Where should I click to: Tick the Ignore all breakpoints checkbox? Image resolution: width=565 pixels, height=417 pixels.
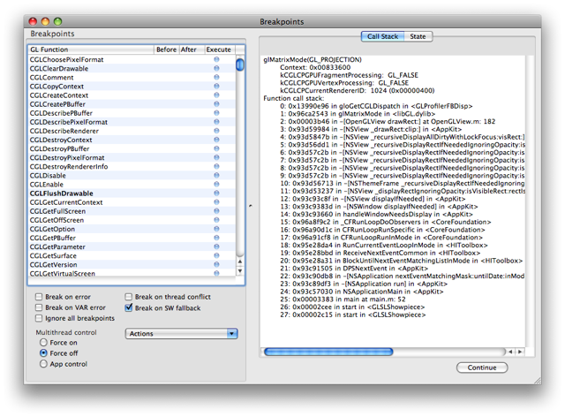tap(39, 319)
